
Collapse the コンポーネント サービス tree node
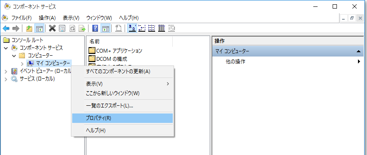click(6, 48)
